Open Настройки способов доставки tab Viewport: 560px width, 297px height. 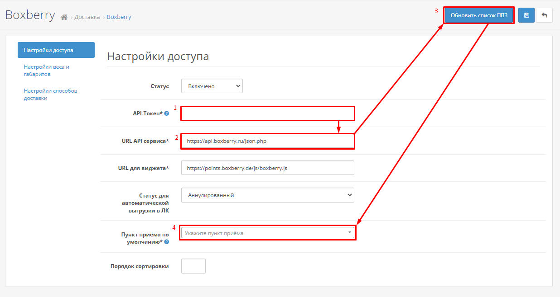point(56,94)
